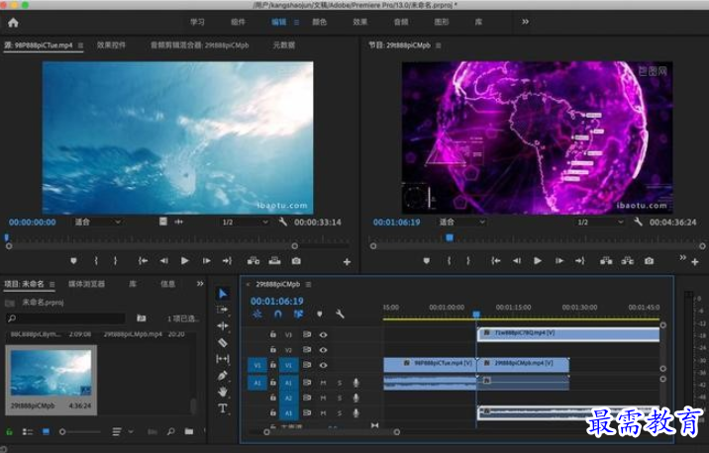Expand Project panel hidden tabs chevrons

200,284
